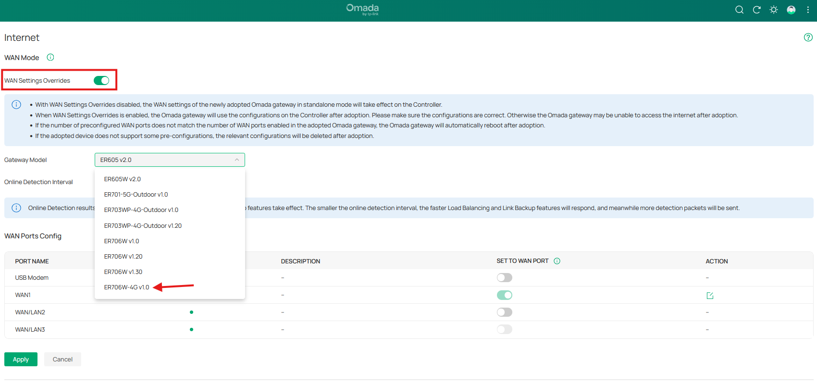Click the DESCRIPTION column header
Image resolution: width=817 pixels, height=385 pixels.
coord(300,261)
